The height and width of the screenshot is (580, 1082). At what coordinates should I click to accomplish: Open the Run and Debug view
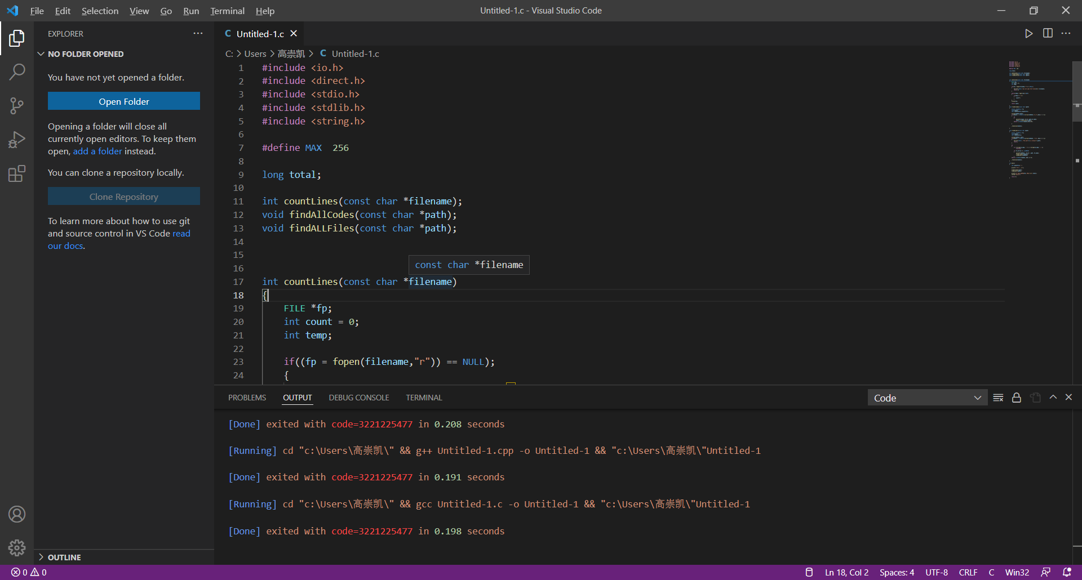click(x=17, y=139)
